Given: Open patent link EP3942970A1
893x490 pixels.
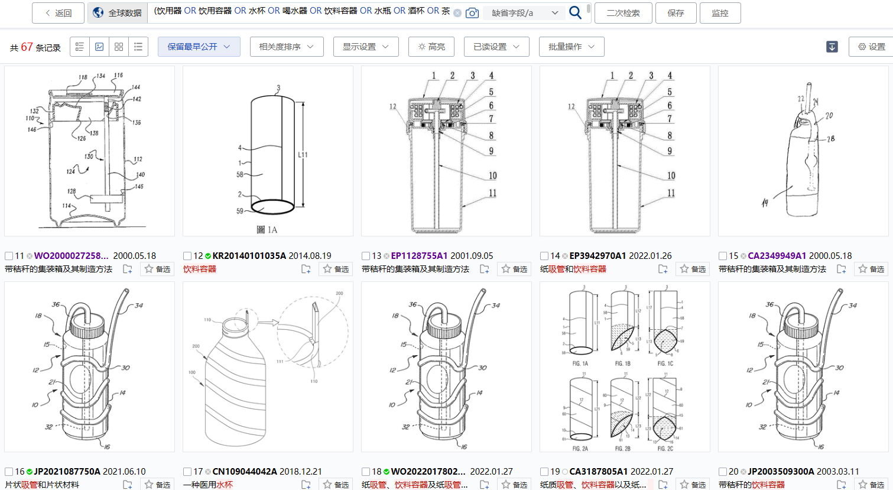Looking at the screenshot, I should tap(598, 256).
